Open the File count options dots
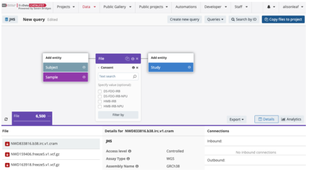Screen dimensions: 311x175 click(49, 116)
